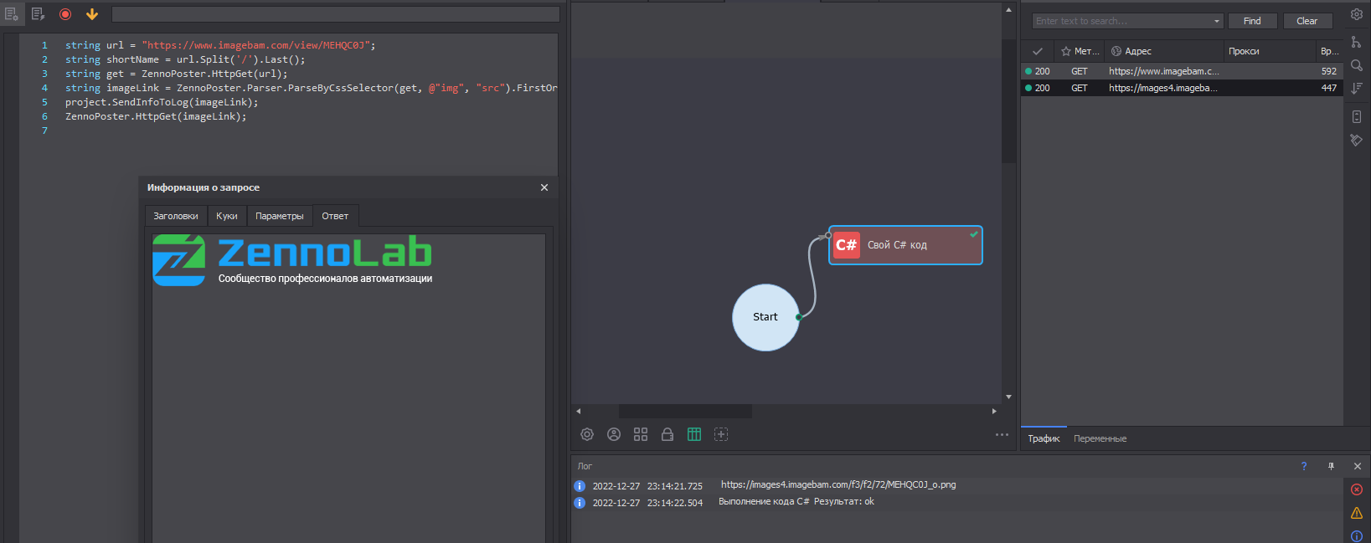Focus the traffic search text field
Image resolution: width=1371 pixels, height=543 pixels.
pos(1121,21)
